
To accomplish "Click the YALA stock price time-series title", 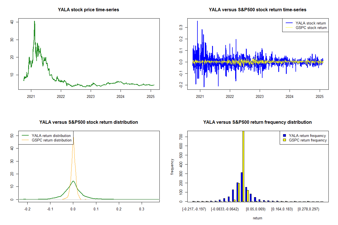I will pyautogui.click(x=88, y=10).
